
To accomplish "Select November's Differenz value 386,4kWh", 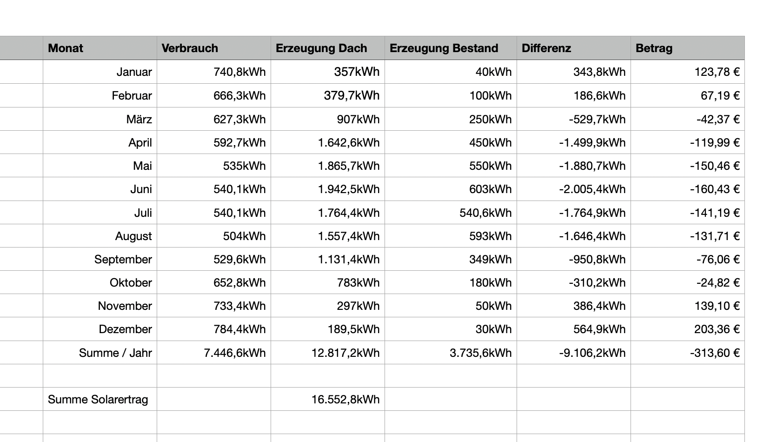I will point(573,306).
